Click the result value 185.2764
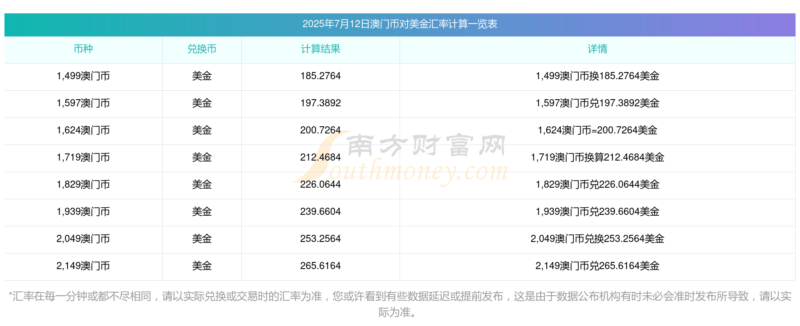The image size is (800, 326). (320, 76)
